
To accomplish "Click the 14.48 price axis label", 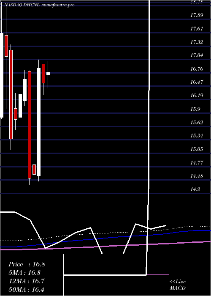I will pos(197,176).
